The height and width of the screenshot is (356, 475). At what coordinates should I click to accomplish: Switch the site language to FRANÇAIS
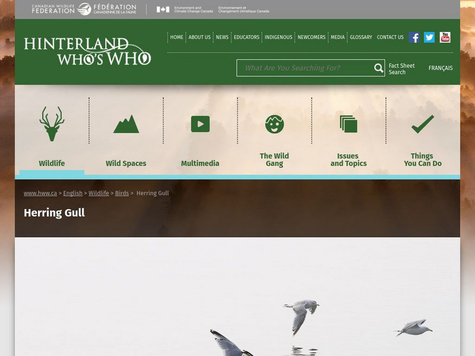point(441,68)
